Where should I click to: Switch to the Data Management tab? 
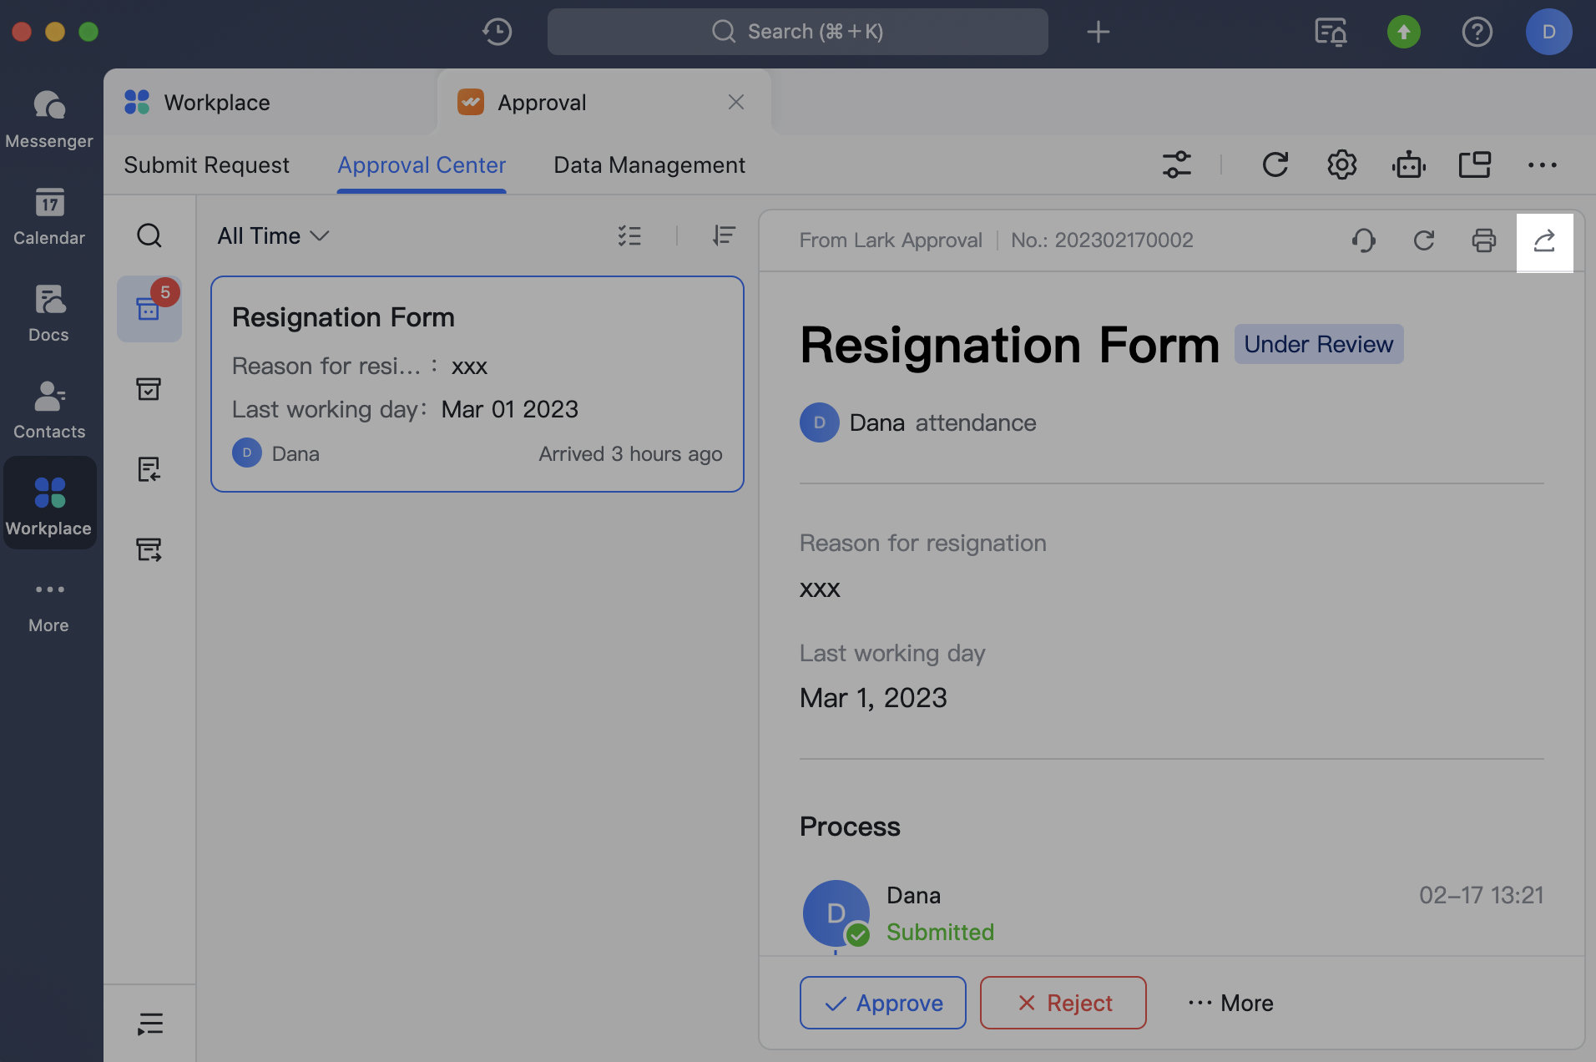tap(649, 165)
